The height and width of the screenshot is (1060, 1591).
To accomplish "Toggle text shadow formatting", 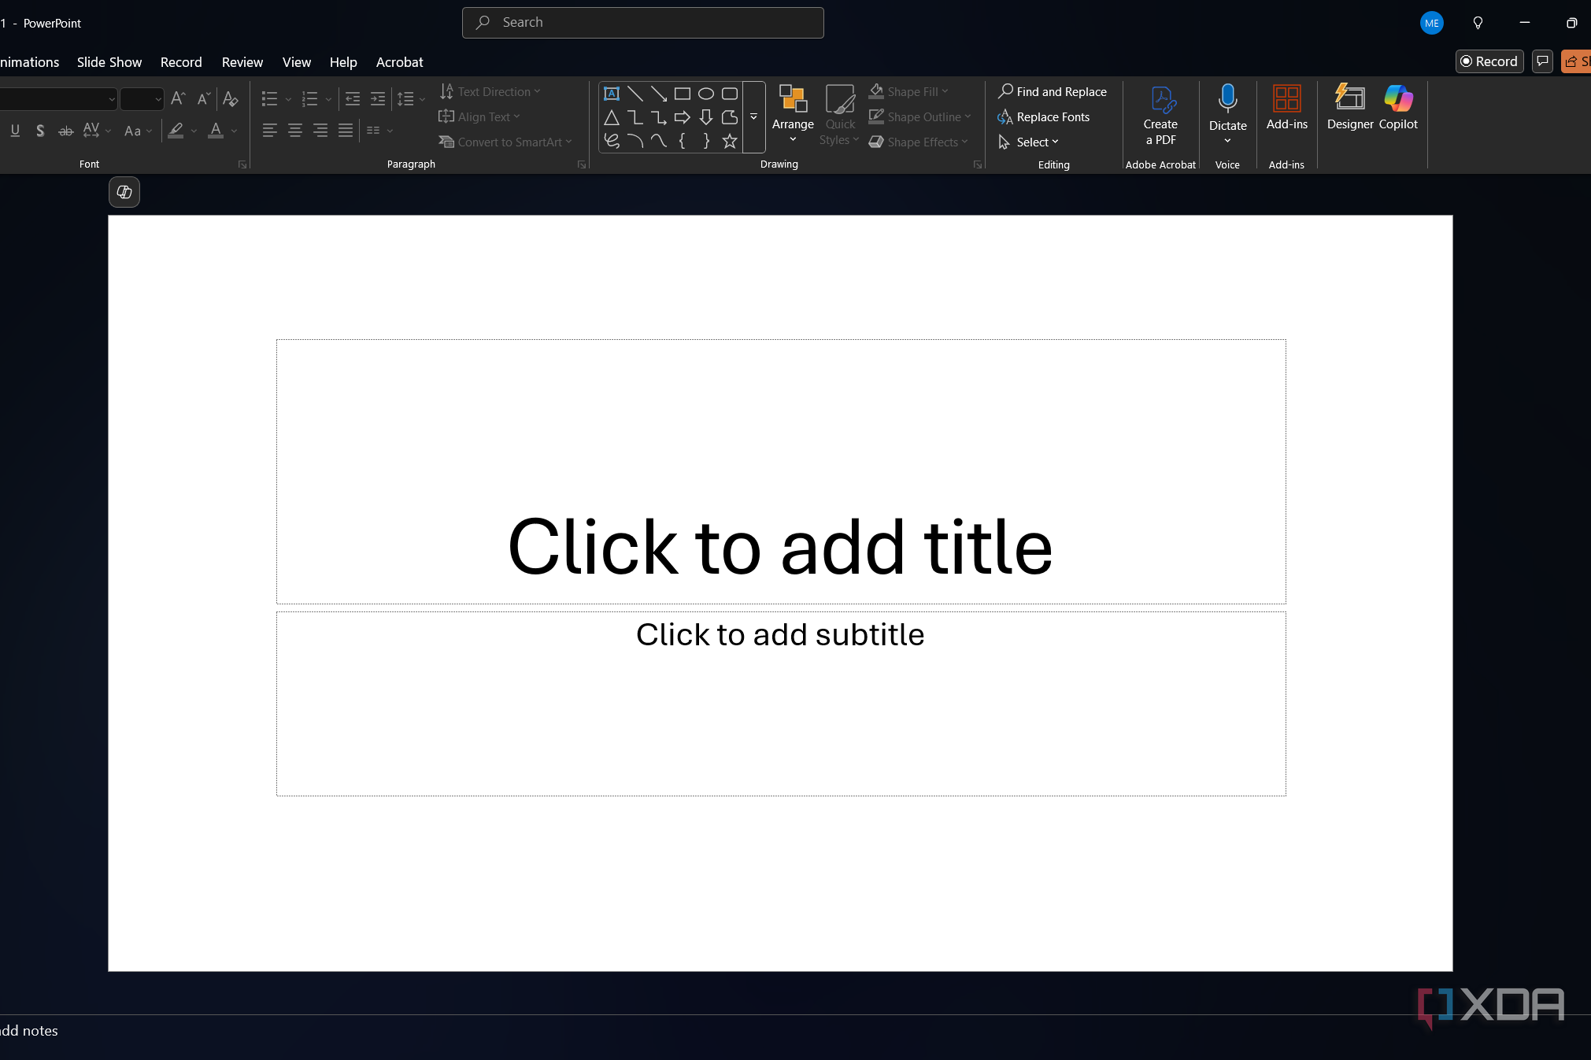I will click(x=40, y=131).
